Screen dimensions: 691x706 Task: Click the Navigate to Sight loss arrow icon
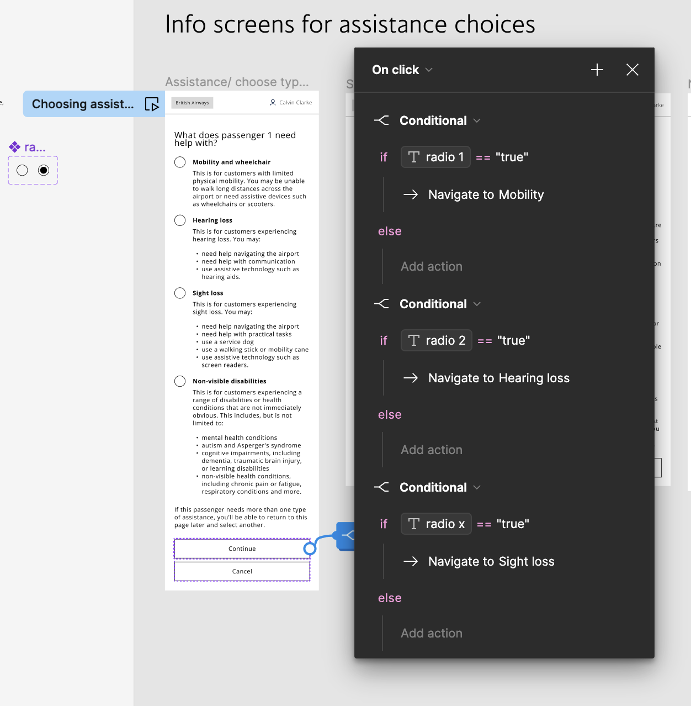[x=411, y=561]
